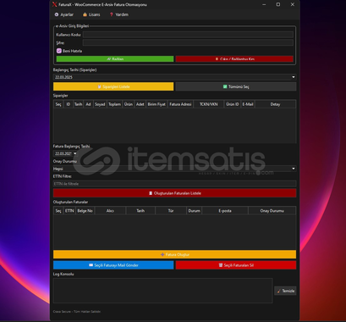Click the Ürün column header
The width and height of the screenshot is (346, 322).
coord(129,104)
